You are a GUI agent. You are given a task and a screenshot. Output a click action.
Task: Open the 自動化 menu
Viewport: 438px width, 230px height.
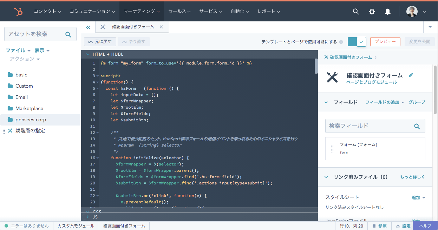click(240, 11)
